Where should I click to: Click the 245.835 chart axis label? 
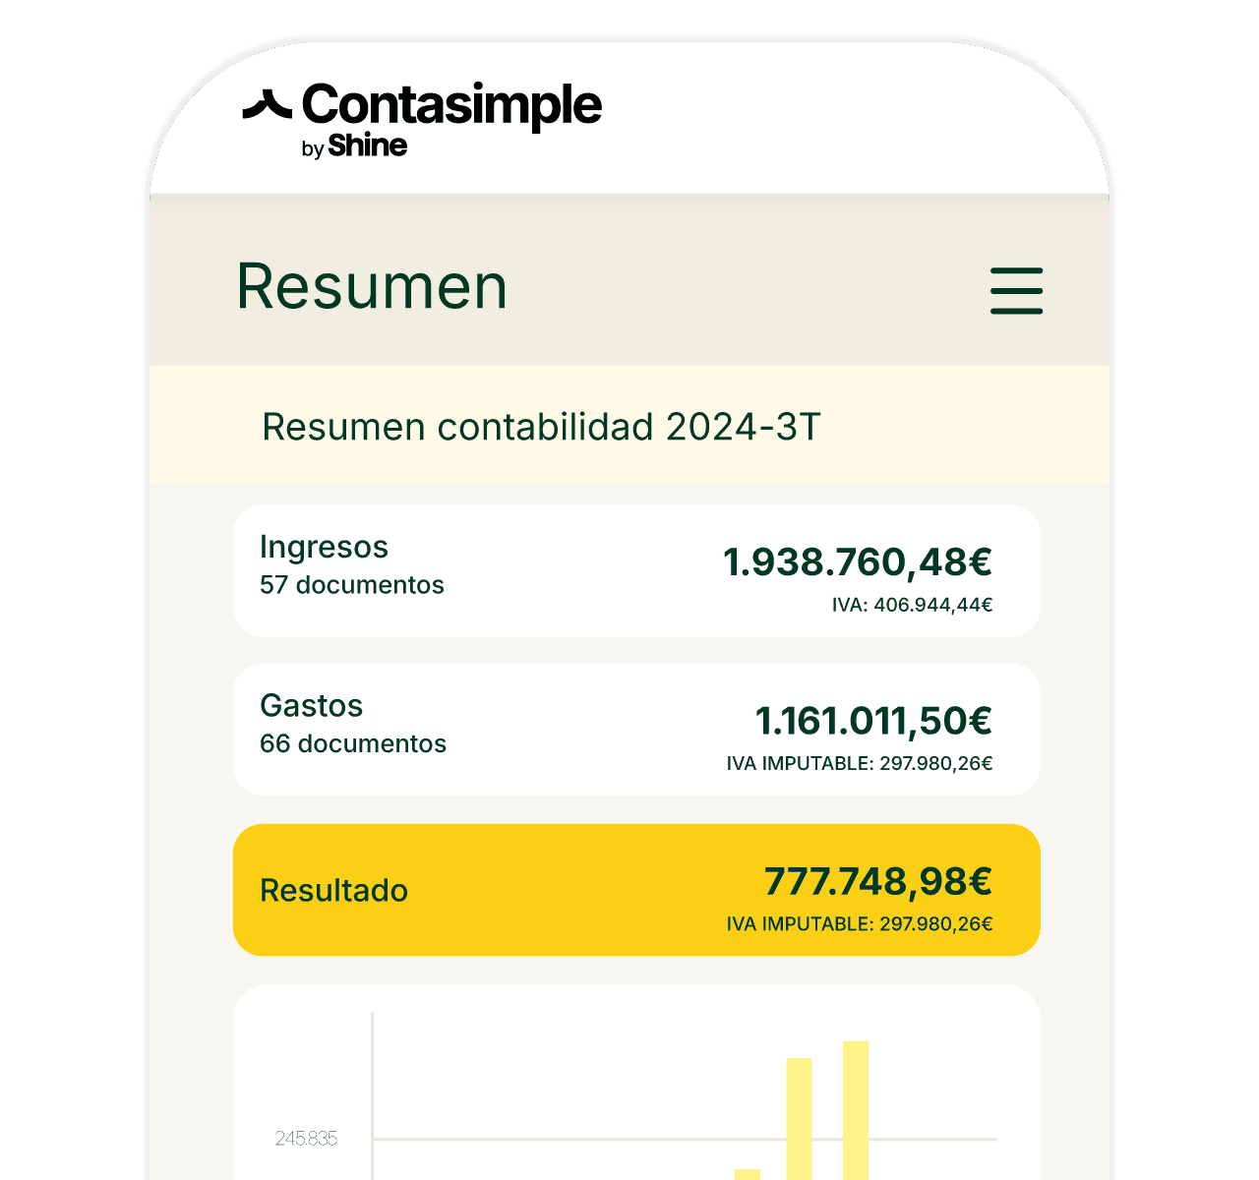tap(306, 1139)
